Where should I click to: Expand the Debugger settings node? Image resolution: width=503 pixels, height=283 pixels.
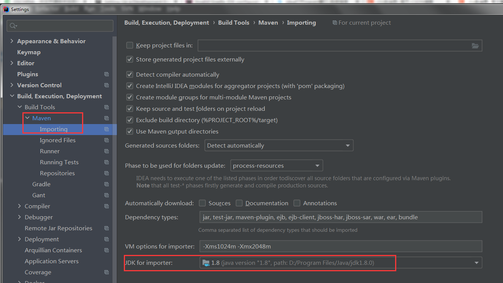(x=19, y=217)
